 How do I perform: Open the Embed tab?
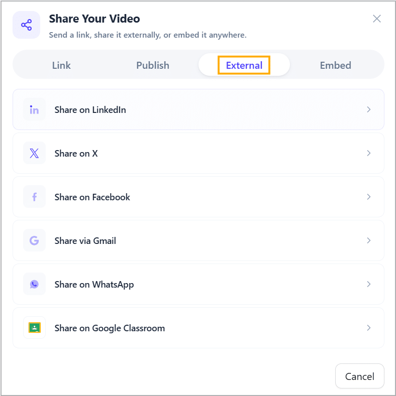pos(336,65)
